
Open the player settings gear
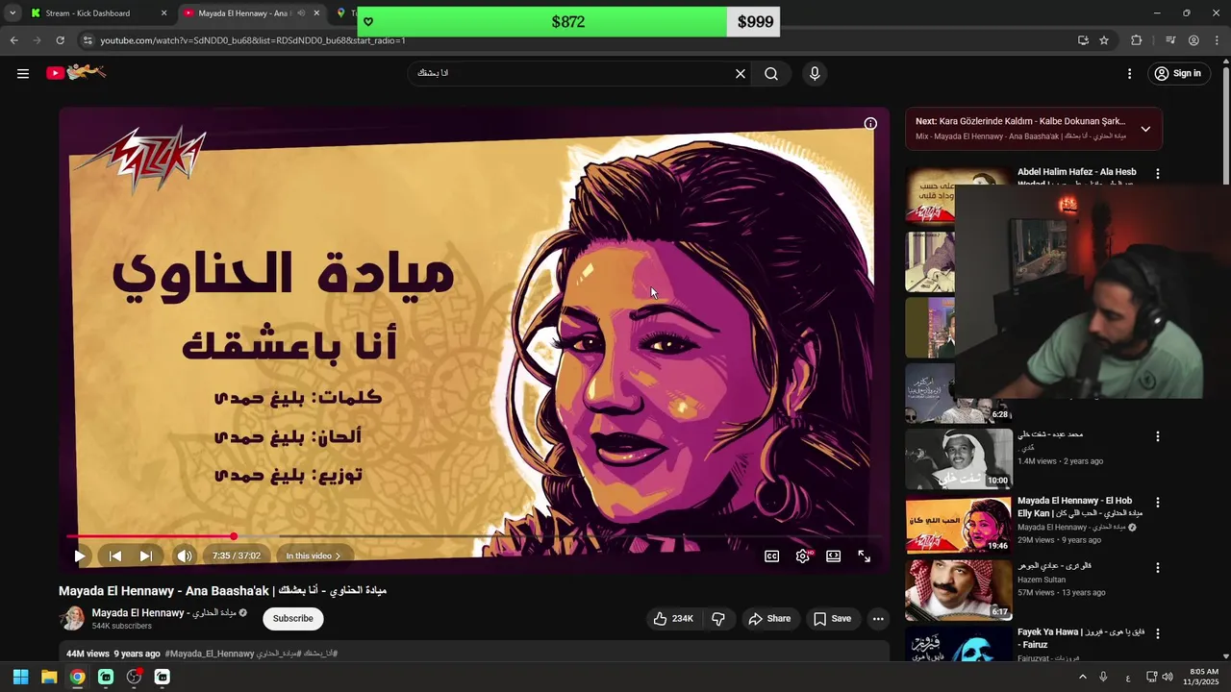803,556
